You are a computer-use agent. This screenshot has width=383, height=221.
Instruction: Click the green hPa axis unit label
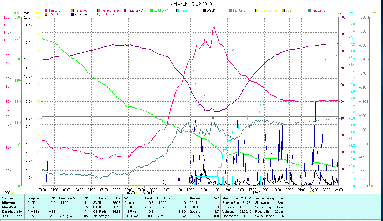[16, 13]
